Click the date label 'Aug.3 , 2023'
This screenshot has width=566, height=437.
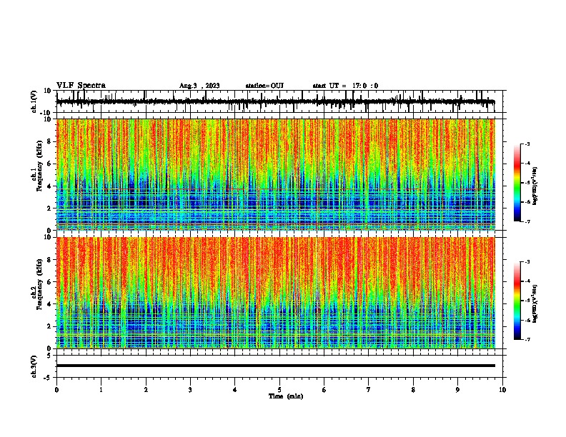199,86
